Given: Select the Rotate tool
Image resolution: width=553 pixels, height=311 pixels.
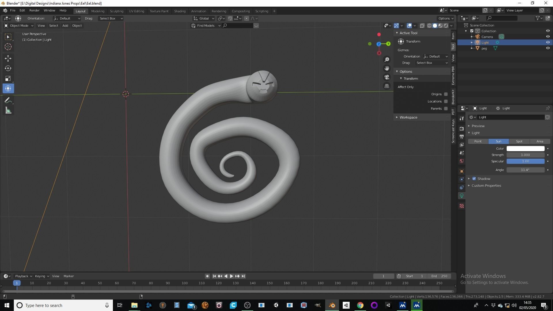Looking at the screenshot, I should point(8,69).
